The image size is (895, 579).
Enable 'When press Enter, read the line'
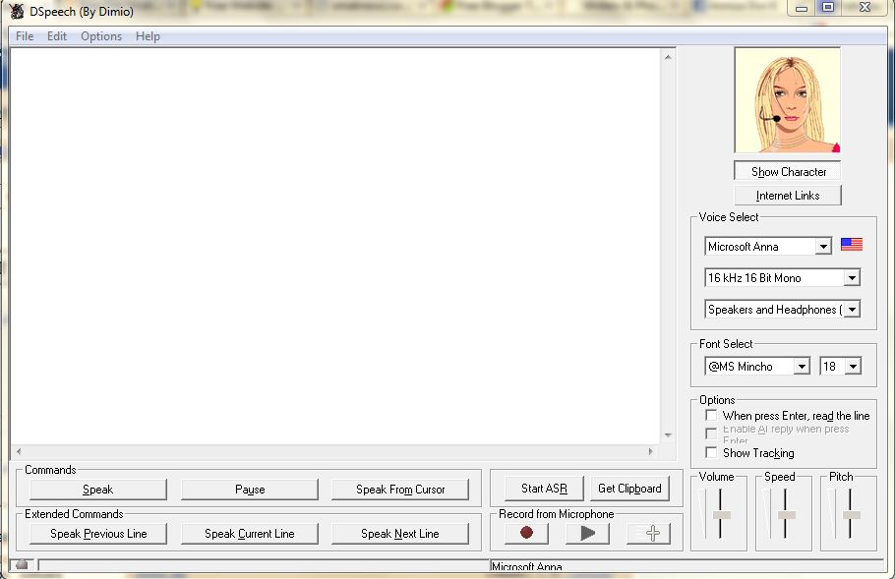tap(711, 415)
